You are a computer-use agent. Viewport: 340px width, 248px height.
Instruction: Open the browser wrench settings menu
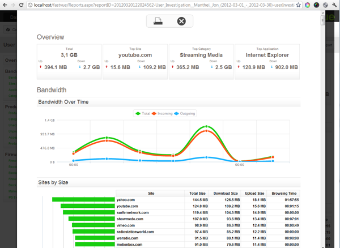click(x=334, y=5)
